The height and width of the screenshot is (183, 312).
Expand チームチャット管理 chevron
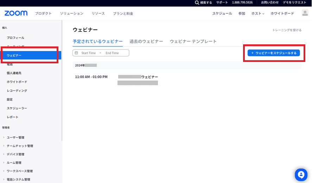(4, 146)
